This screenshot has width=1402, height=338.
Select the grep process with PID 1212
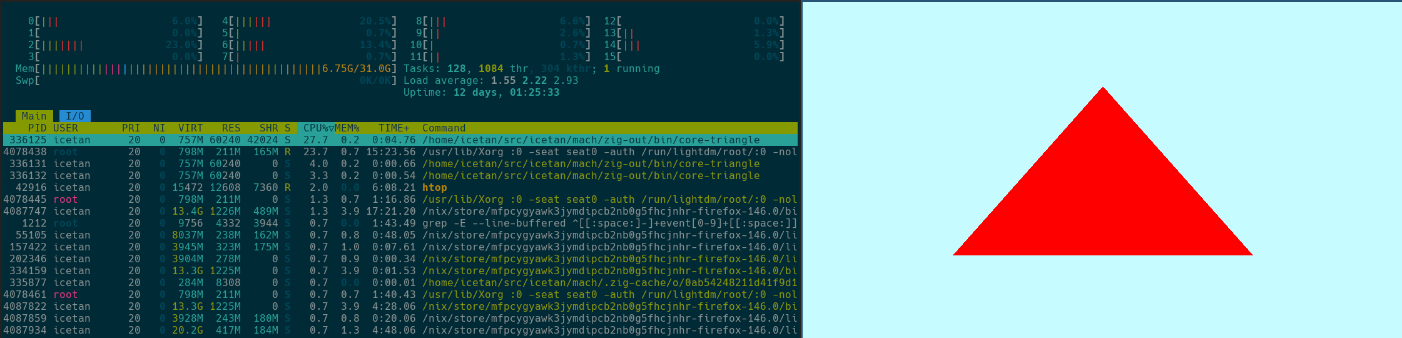pos(400,223)
